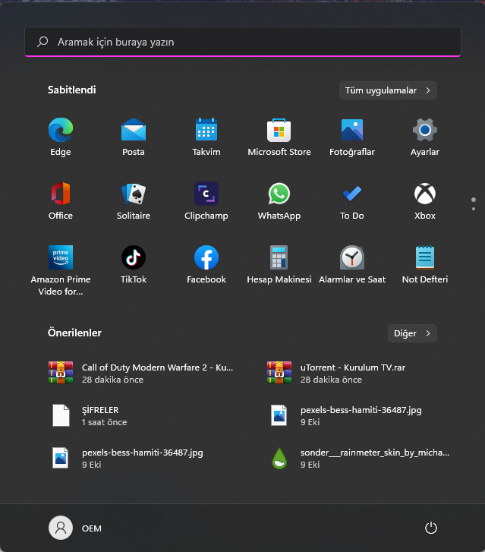Open the Facebook app
This screenshot has width=485, height=552.
tap(206, 264)
